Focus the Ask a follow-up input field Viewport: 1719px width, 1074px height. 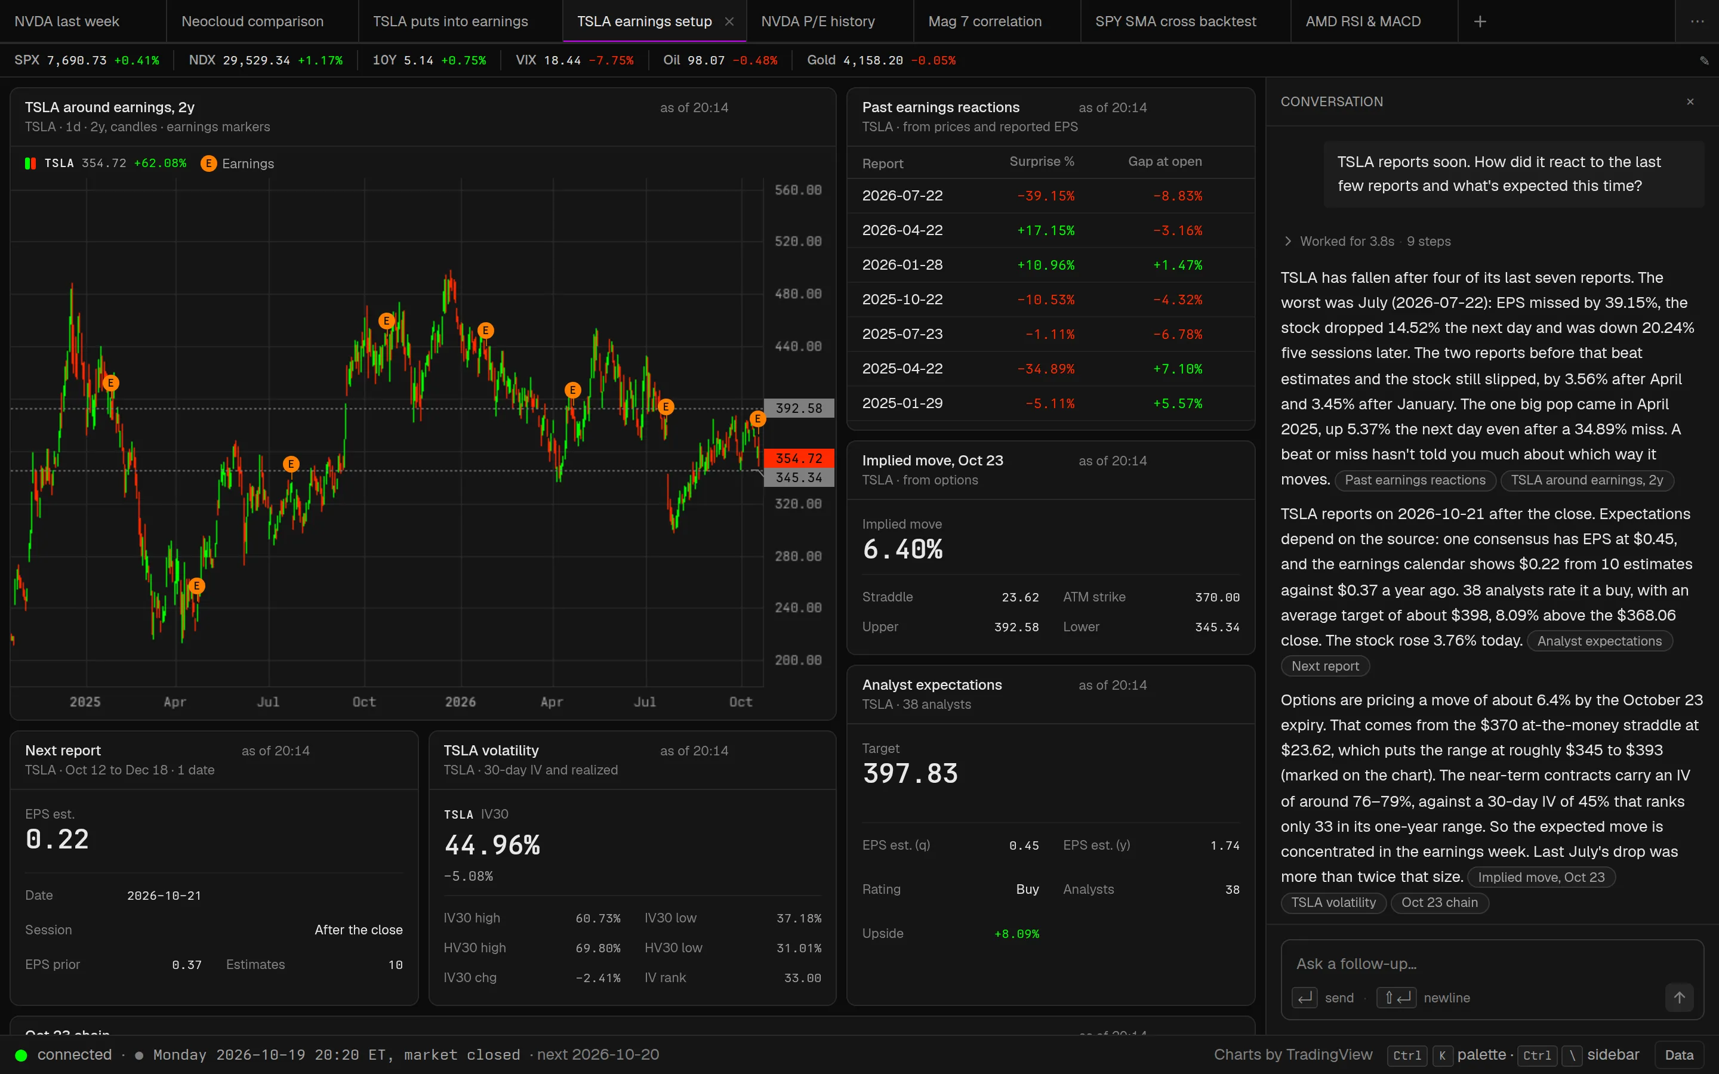click(x=1492, y=964)
